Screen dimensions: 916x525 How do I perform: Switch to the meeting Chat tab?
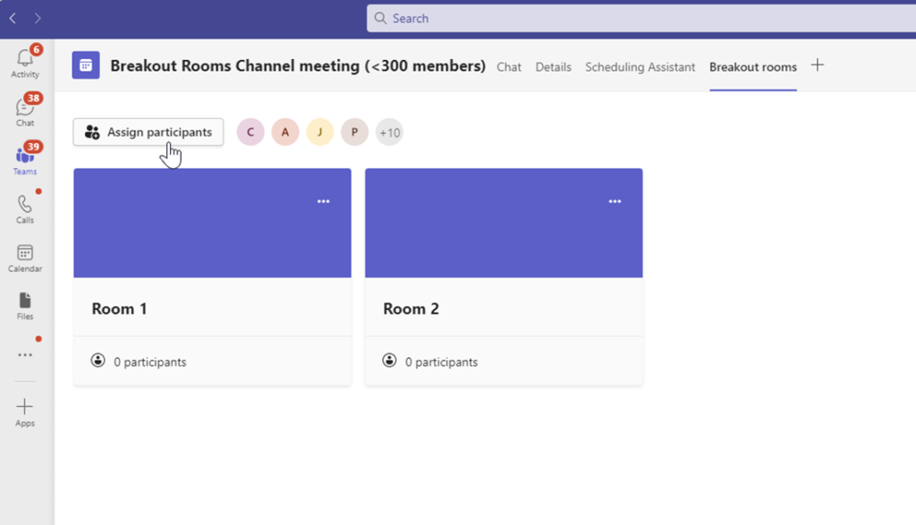509,67
